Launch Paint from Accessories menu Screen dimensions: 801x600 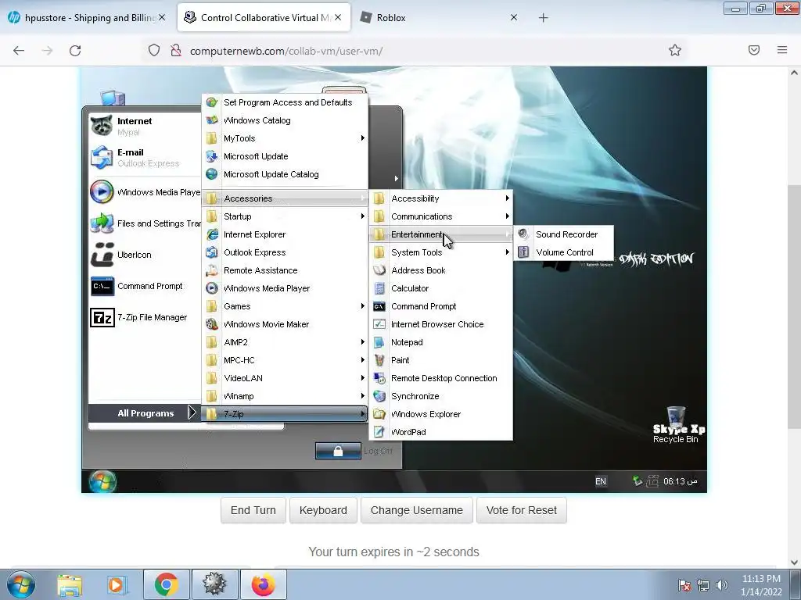(x=440, y=359)
